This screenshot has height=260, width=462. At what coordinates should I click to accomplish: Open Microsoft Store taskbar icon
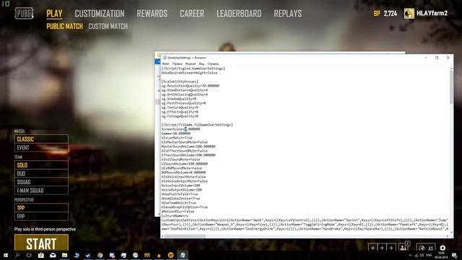(41, 255)
